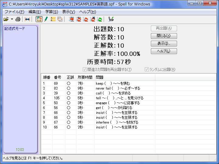
Task: Click the correct circle mark in row 1
Action: tap(68, 84)
